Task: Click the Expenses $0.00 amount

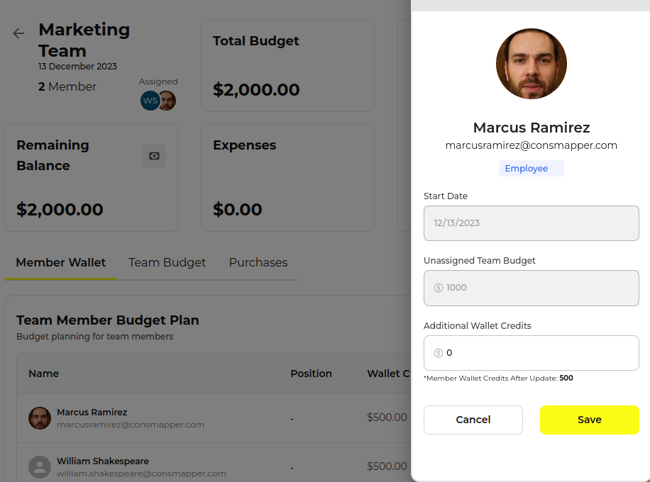Action: [x=238, y=210]
